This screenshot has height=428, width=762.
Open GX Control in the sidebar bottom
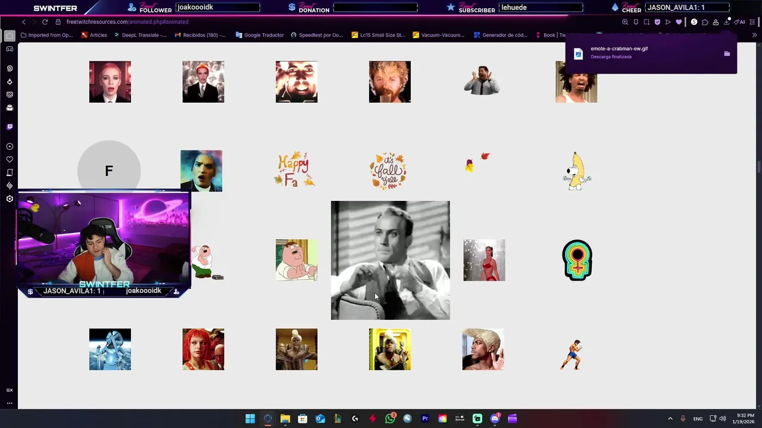(x=10, y=390)
